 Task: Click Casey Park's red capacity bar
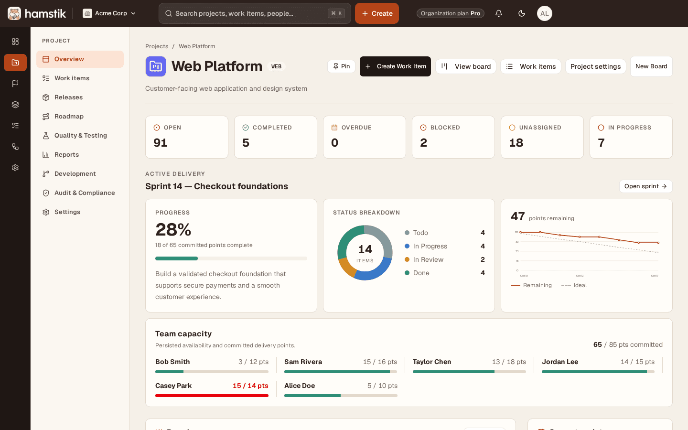[x=212, y=396]
